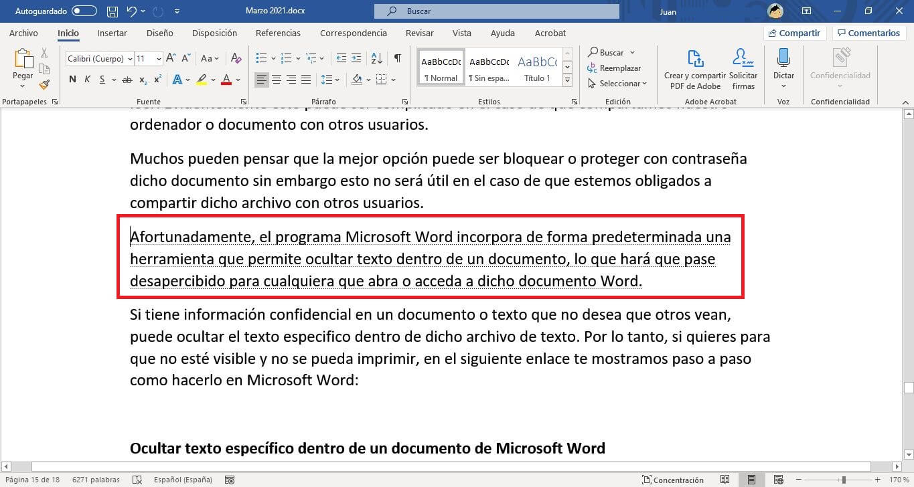914x487 pixels.
Task: Select the Format Painter brush icon
Action: point(44,84)
